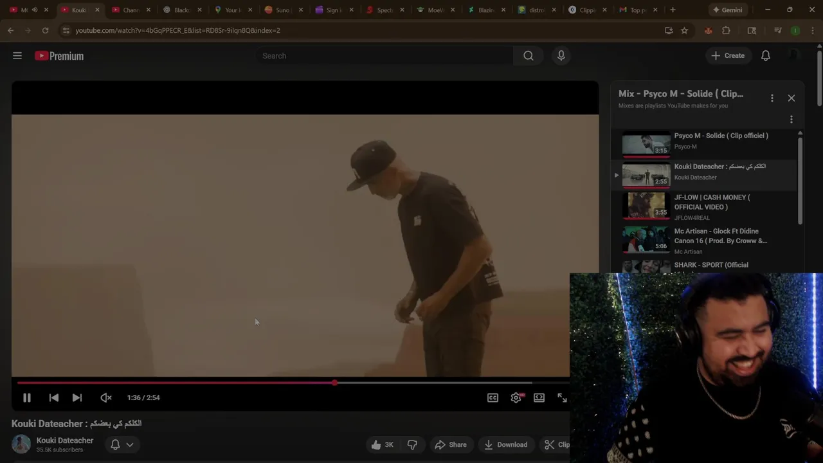The width and height of the screenshot is (823, 463).
Task: Open the Kouki Dateacher channel avatar
Action: point(21,444)
